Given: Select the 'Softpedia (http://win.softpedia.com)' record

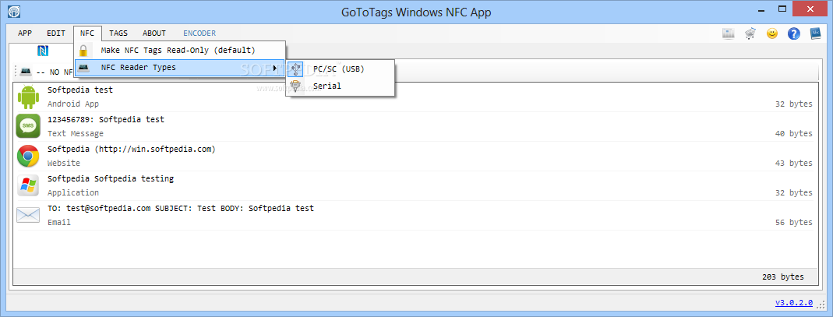Looking at the screenshot, I should tap(131, 150).
